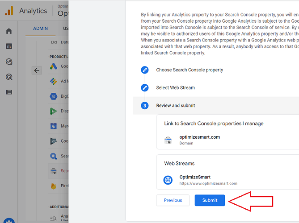Click the OptimizeSmart stream name
The width and height of the screenshot is (299, 223).
[195, 177]
